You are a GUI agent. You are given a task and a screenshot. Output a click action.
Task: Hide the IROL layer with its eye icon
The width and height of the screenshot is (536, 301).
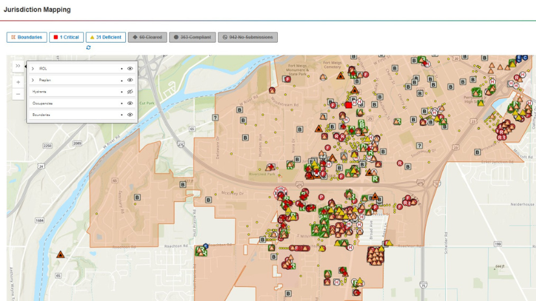[130, 69]
